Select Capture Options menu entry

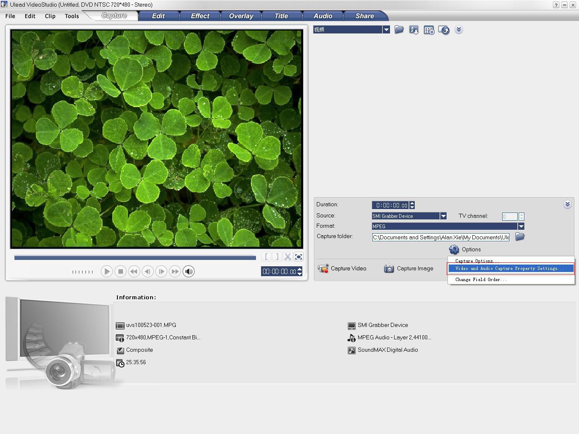point(477,261)
